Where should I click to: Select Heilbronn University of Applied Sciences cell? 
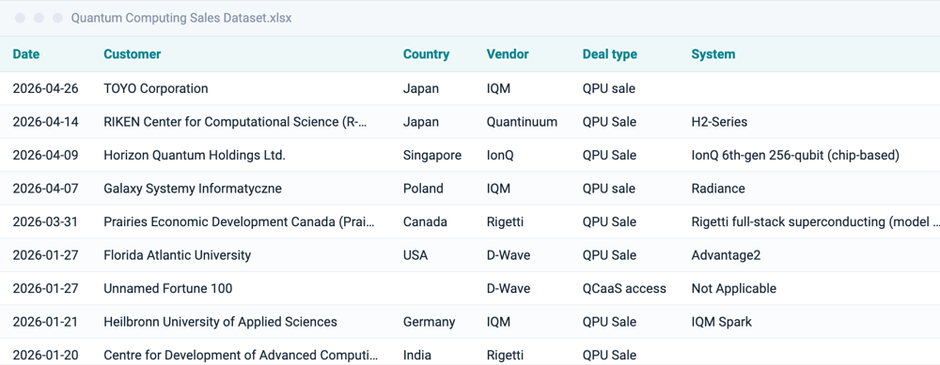click(220, 323)
